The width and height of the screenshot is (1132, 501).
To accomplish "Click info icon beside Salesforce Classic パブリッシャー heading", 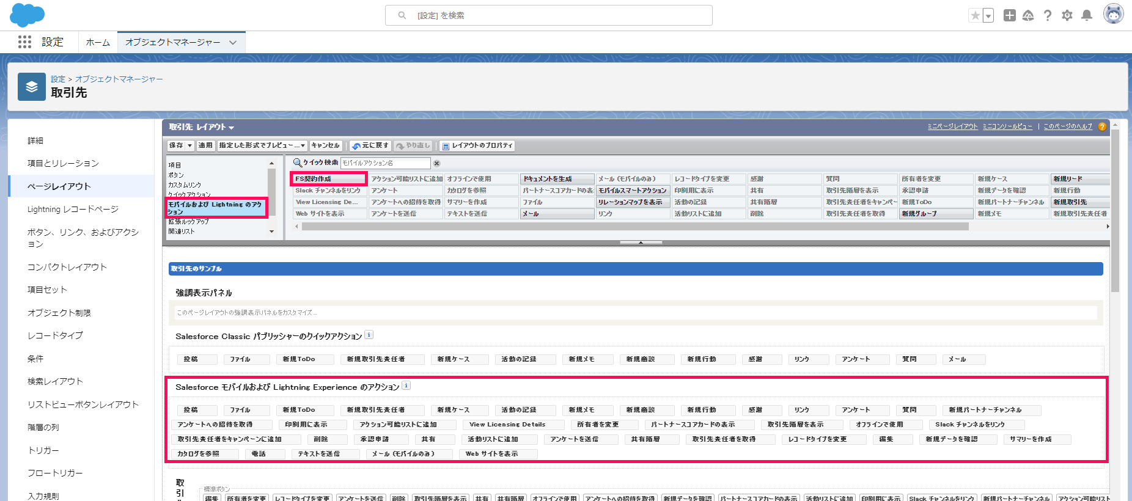I will pos(369,335).
